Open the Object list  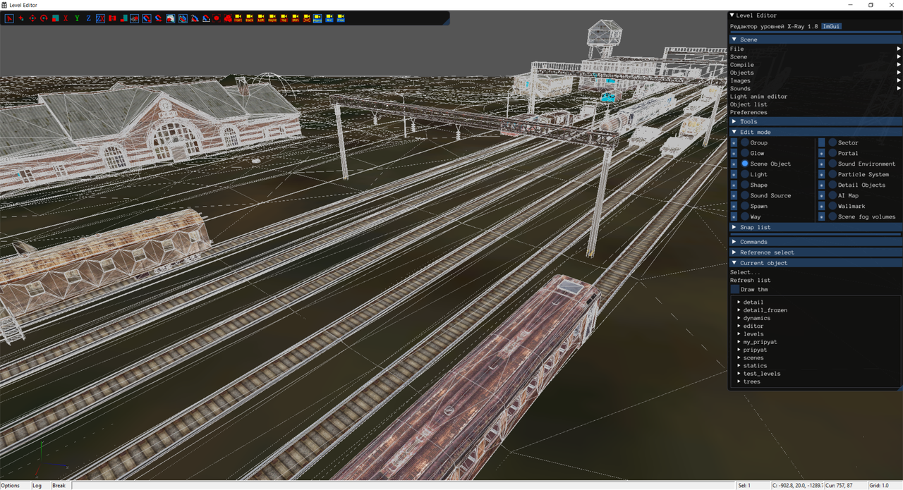click(x=749, y=104)
